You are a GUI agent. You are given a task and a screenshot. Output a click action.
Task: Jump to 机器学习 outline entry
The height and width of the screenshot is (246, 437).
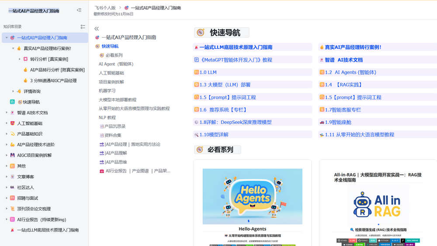(x=107, y=91)
